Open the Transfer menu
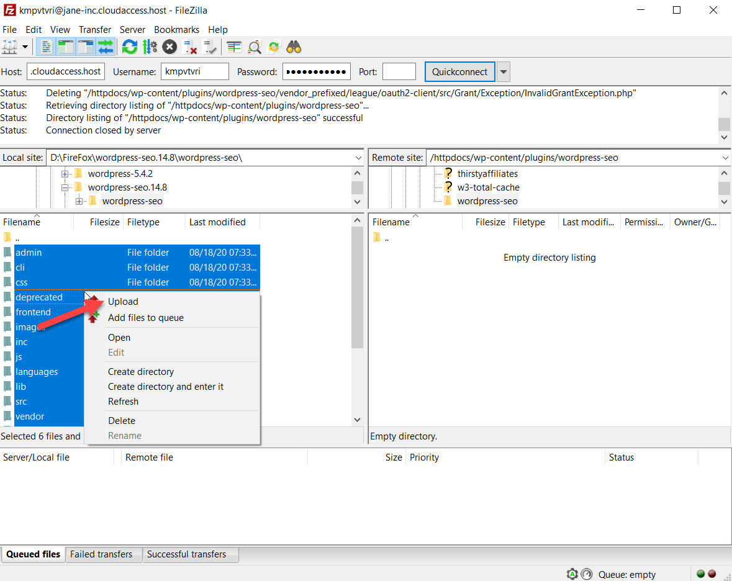Image resolution: width=732 pixels, height=581 pixels. [95, 29]
